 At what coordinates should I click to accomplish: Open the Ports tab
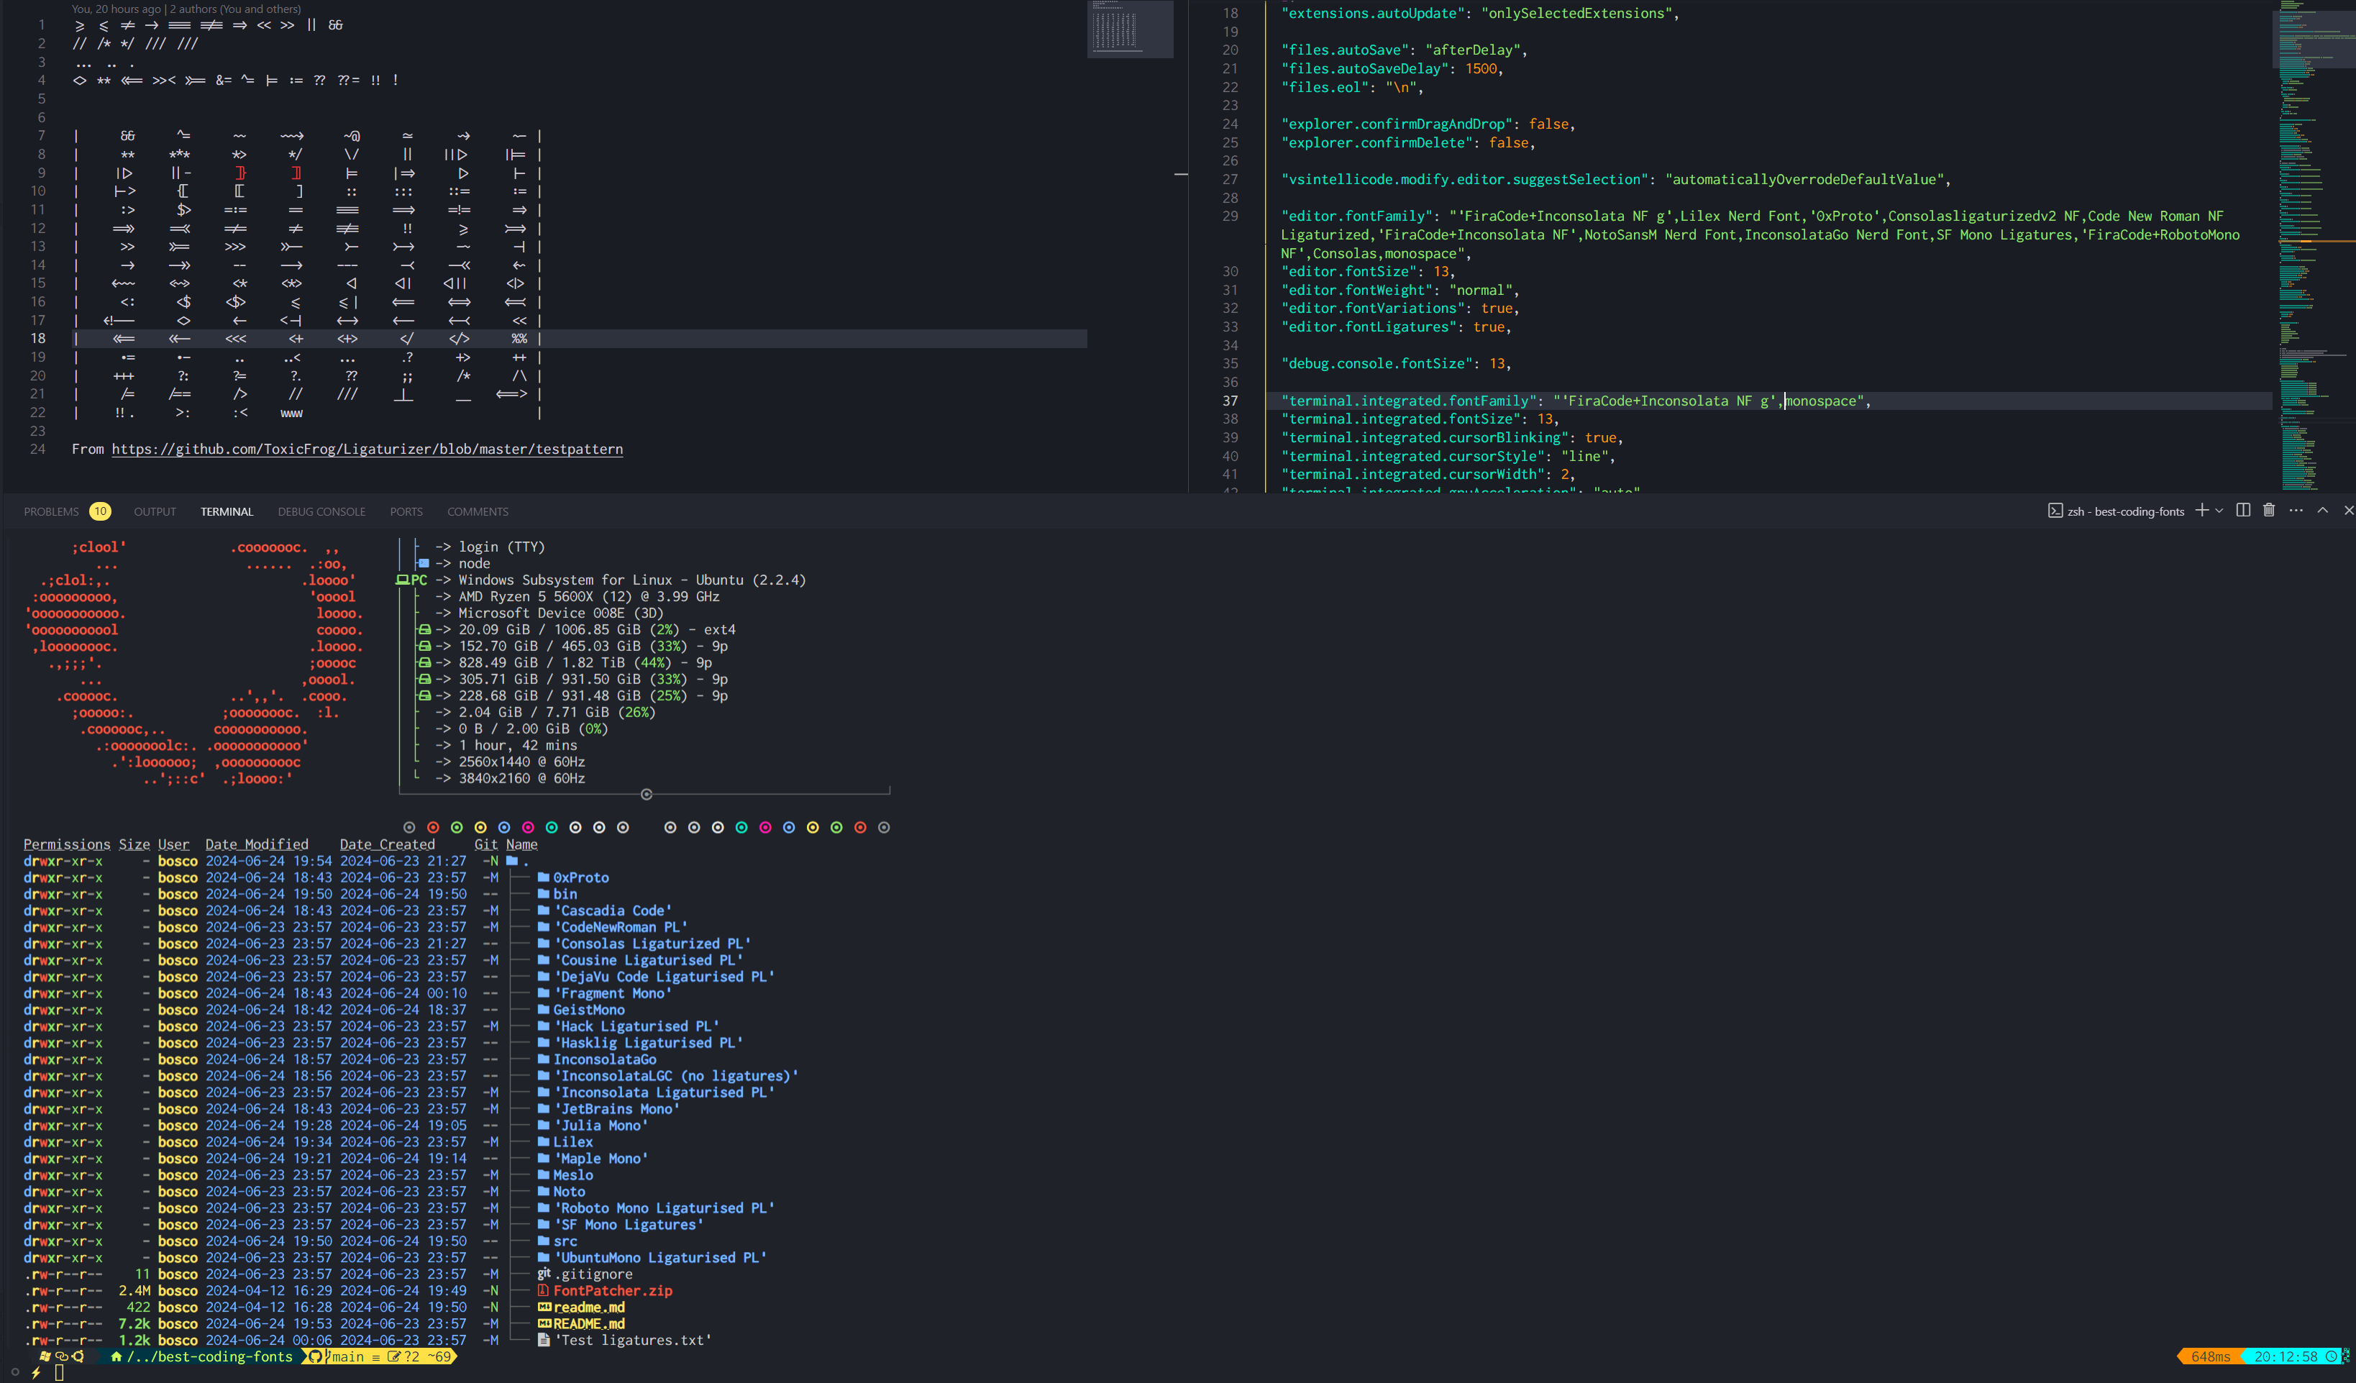click(406, 511)
